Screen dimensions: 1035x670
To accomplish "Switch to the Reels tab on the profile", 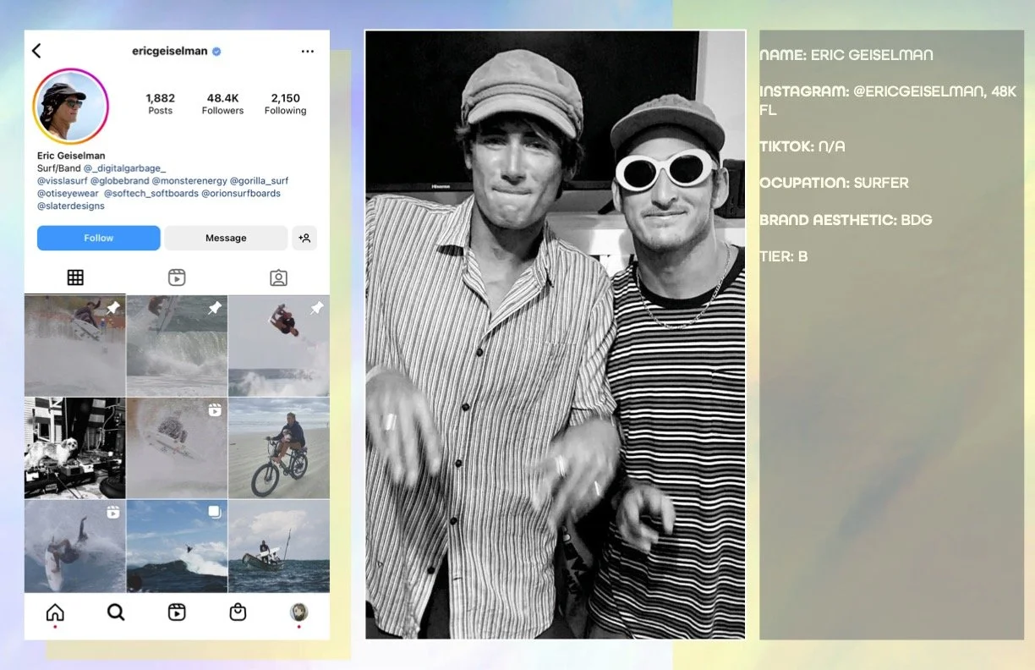I will pos(177,277).
